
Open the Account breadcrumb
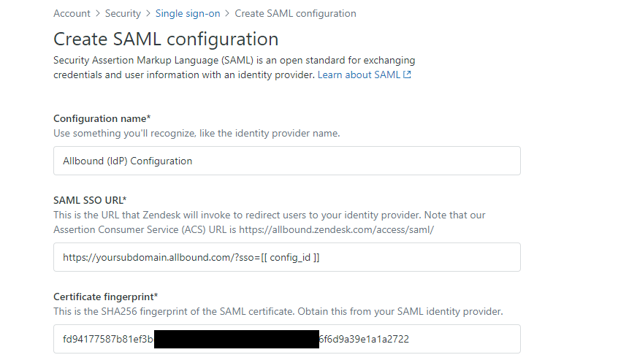(72, 13)
